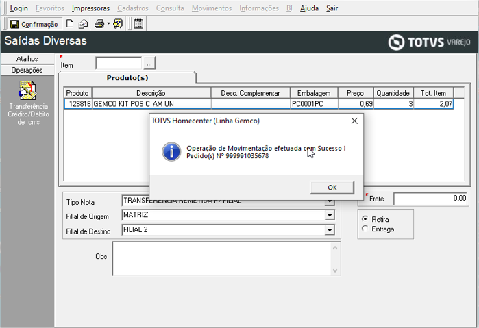Viewport: 479px width, 328px height.
Task: Close the TOTVS Homecenter dialog
Action: pos(354,121)
